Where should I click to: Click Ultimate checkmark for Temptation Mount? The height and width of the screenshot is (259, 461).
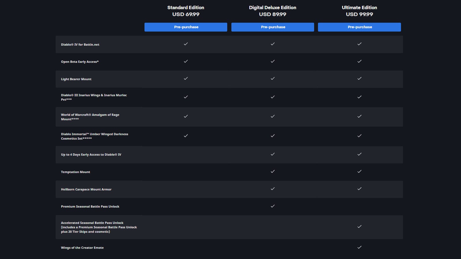[x=359, y=172]
